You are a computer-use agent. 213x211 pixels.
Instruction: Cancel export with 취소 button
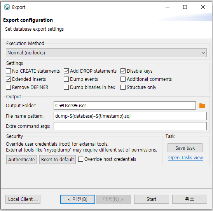point(190,199)
